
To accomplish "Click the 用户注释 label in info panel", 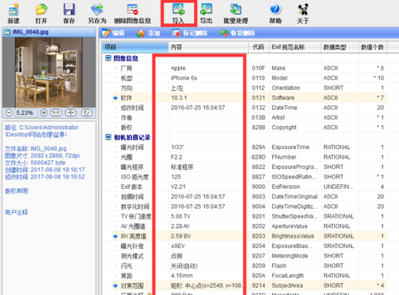I will [17, 212].
